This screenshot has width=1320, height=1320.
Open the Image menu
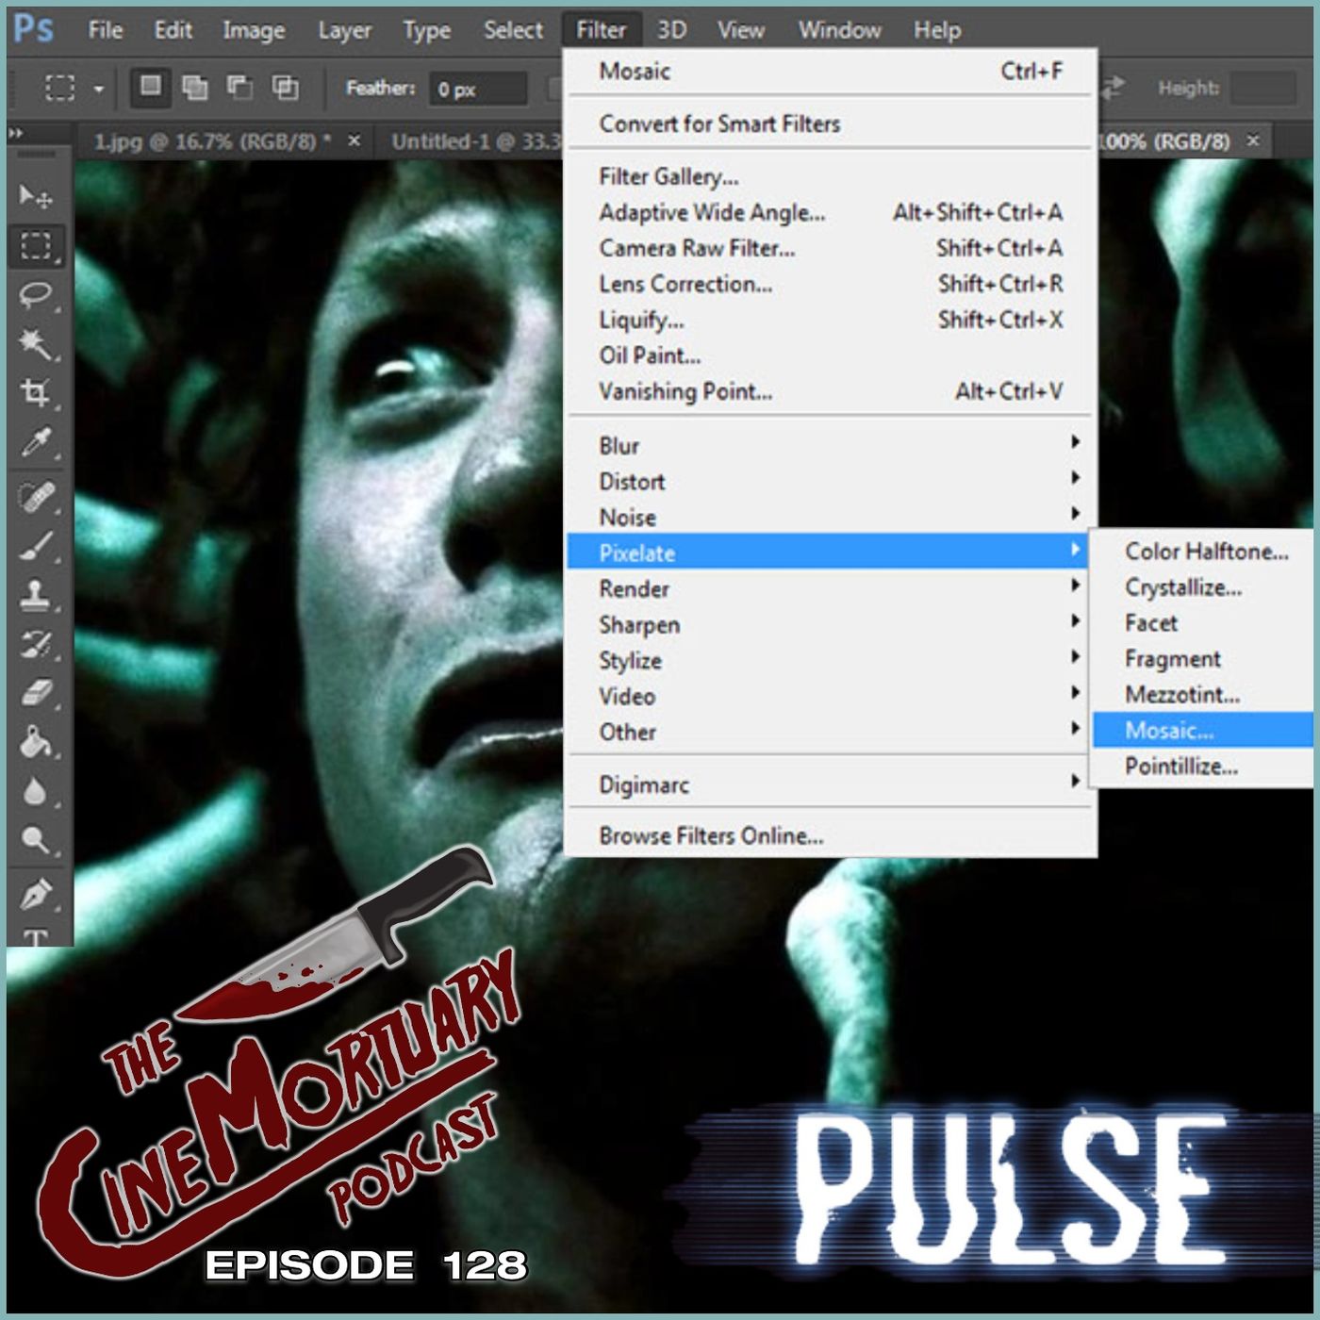click(x=254, y=30)
